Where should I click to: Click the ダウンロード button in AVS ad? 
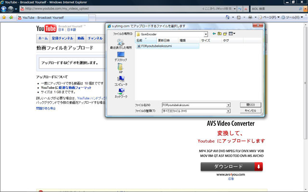pyautogui.click(x=231, y=167)
